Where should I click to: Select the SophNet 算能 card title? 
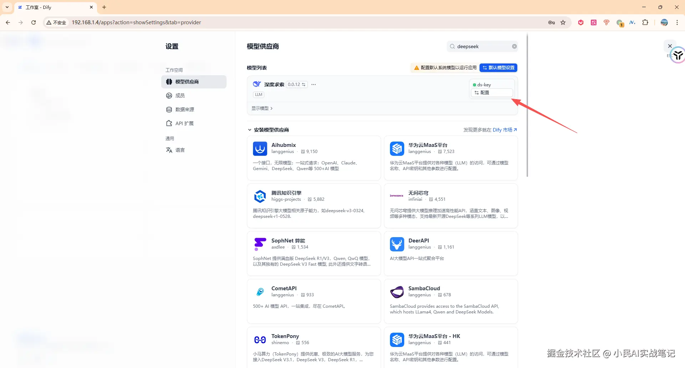pyautogui.click(x=288, y=241)
